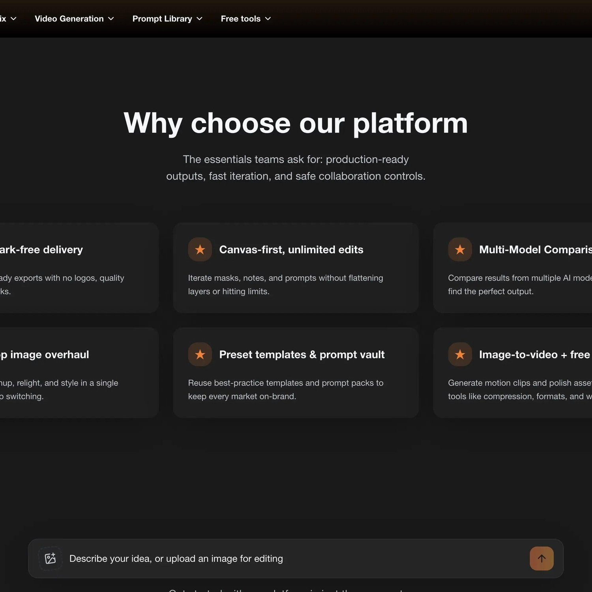Click the ark-free delivery card title
The width and height of the screenshot is (592, 592).
(x=41, y=249)
